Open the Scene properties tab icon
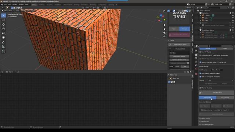 coord(196,65)
